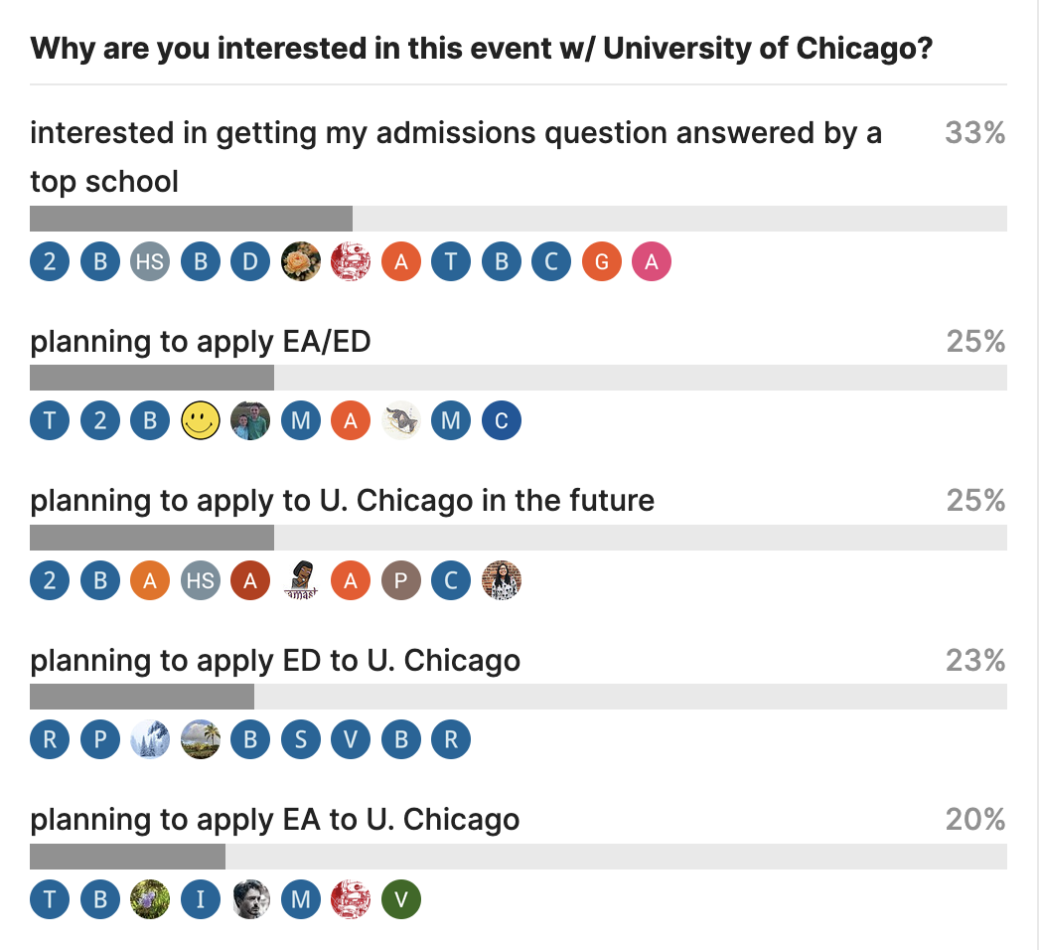This screenshot has width=1039, height=950.
Task: Open the blue D avatar profile
Action: tap(250, 262)
